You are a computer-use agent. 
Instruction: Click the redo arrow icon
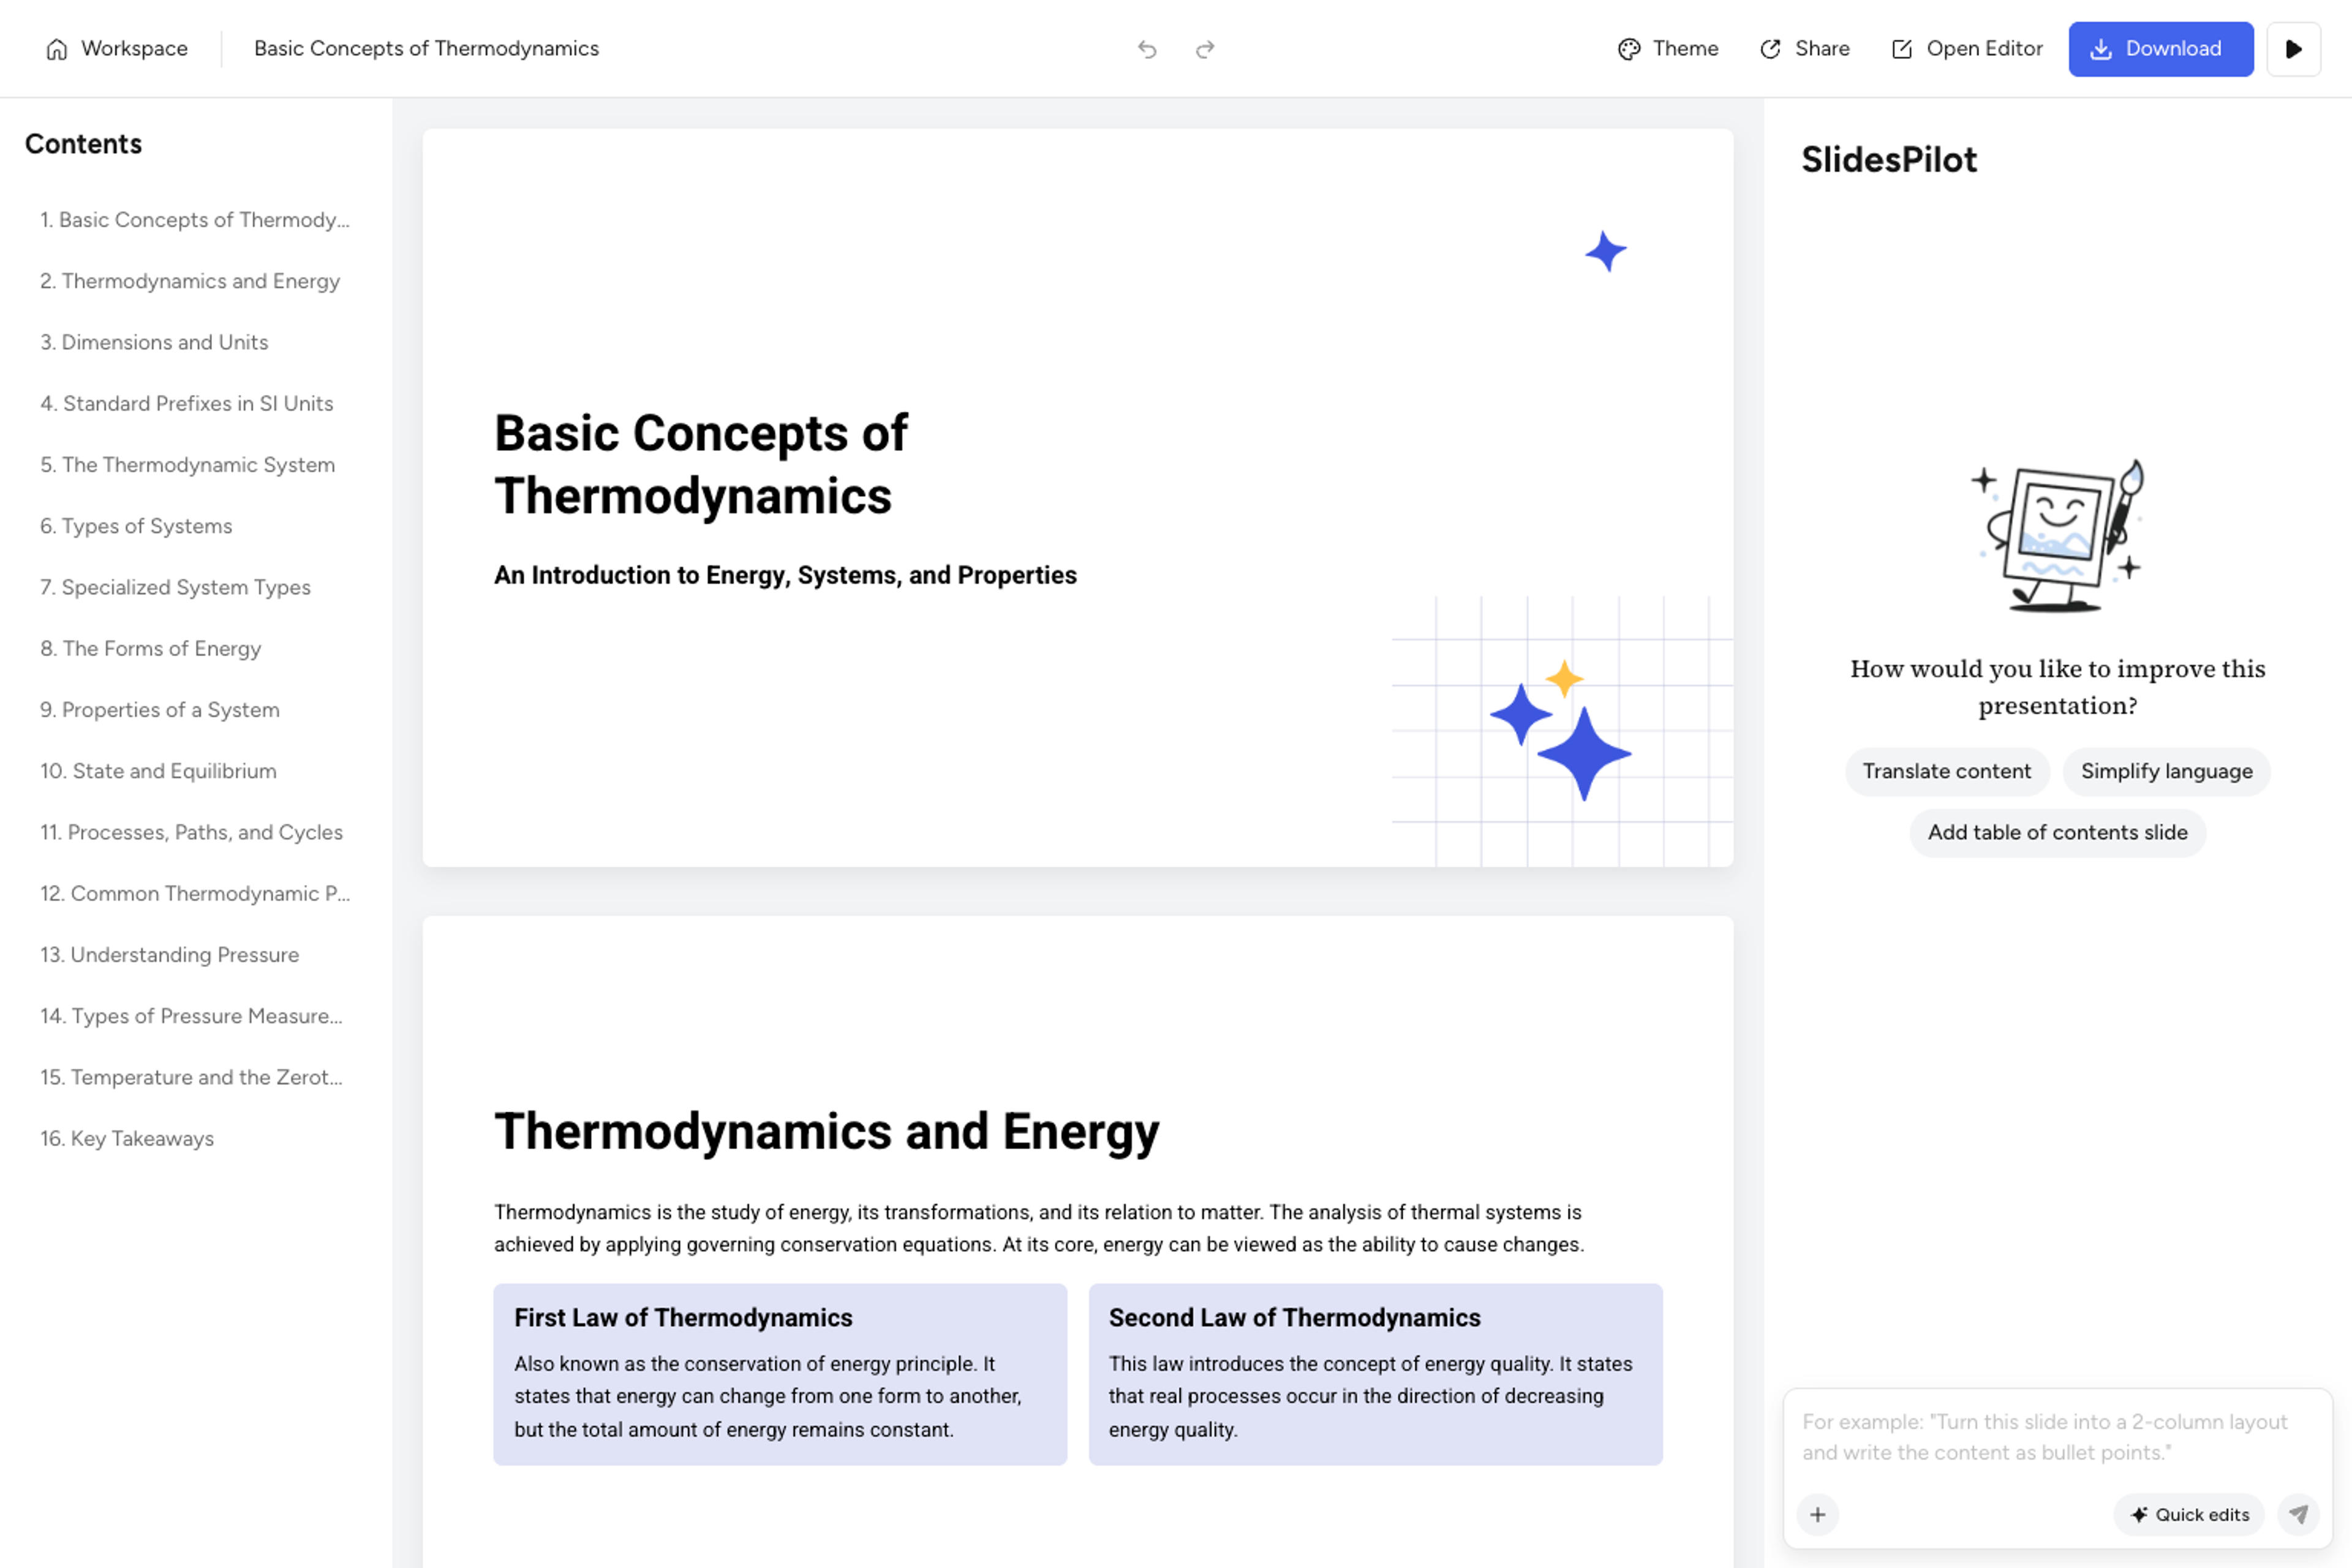pyautogui.click(x=1205, y=49)
